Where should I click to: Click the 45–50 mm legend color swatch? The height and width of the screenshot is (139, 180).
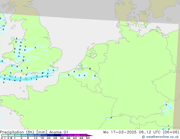click(x=83, y=135)
